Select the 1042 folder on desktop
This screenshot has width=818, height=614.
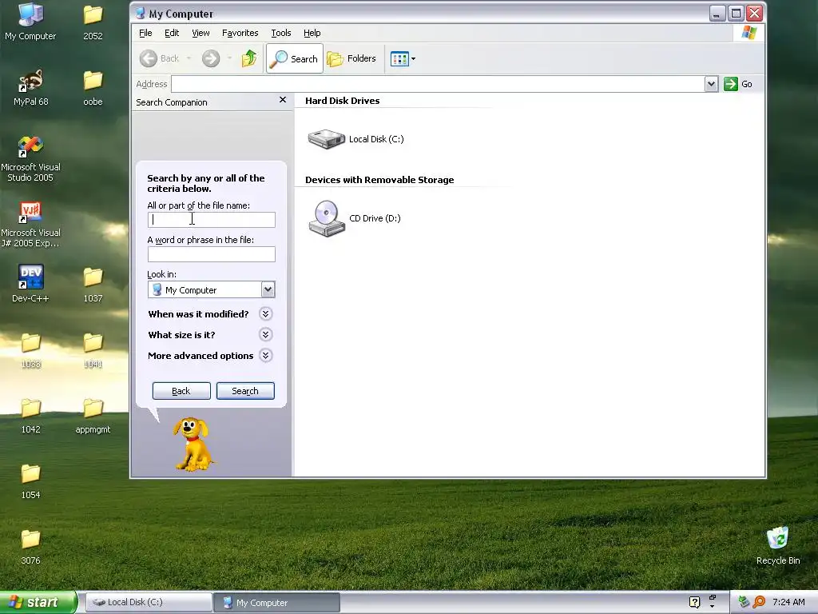[31, 416]
